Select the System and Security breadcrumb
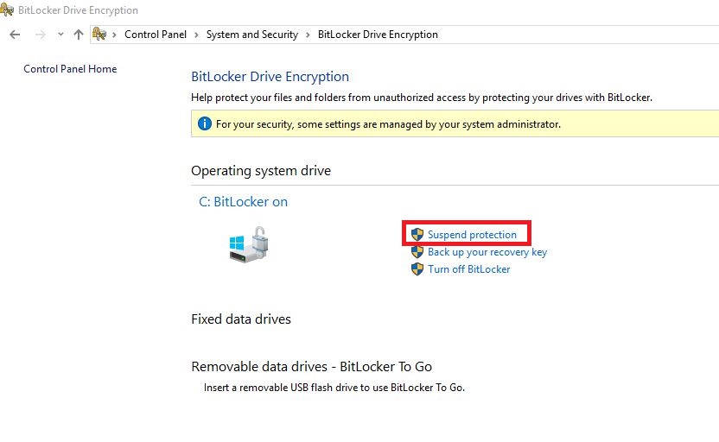This screenshot has height=442, width=719. [251, 35]
